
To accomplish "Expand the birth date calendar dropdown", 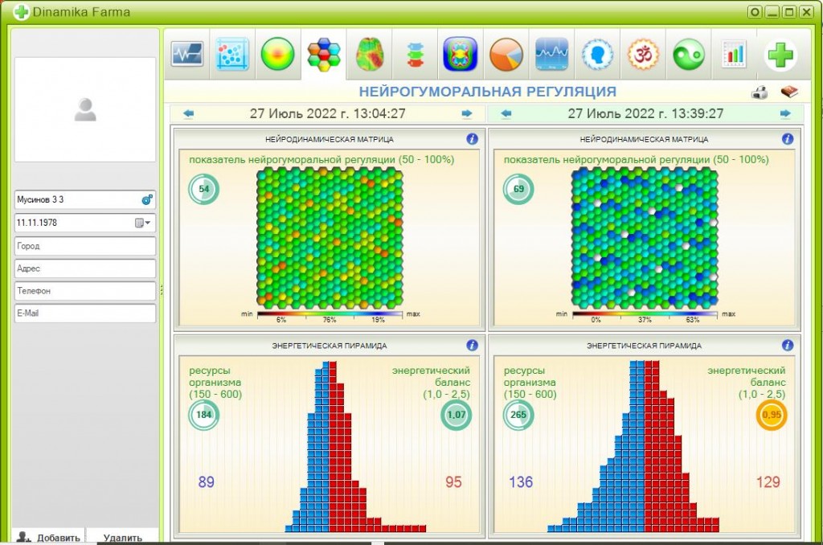I will coord(143,223).
